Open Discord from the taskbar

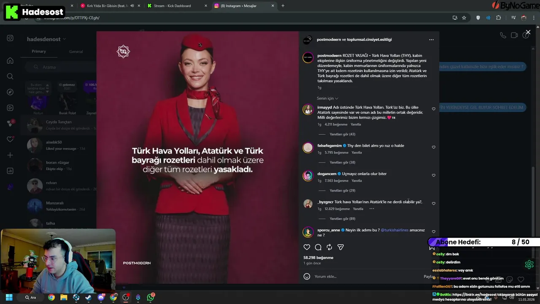click(x=101, y=297)
